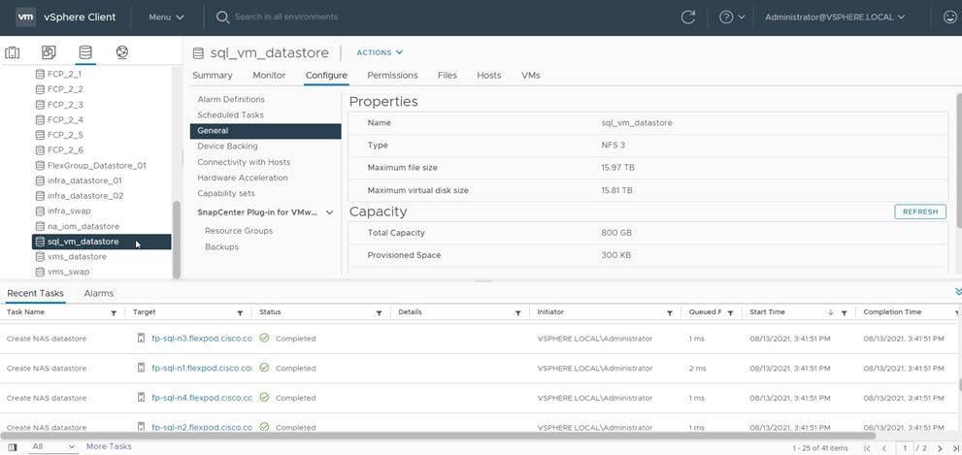Click the smiley feedback icon
The width and height of the screenshot is (962, 455).
click(x=949, y=17)
